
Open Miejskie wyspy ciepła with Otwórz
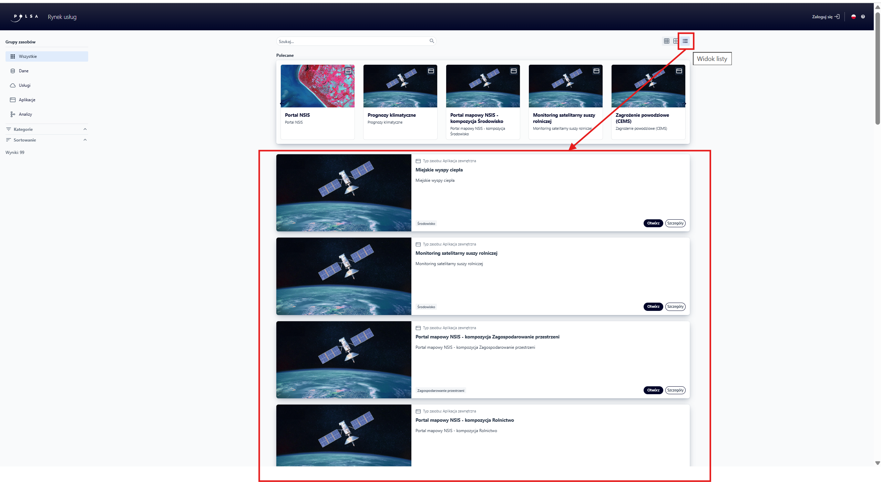(x=653, y=223)
